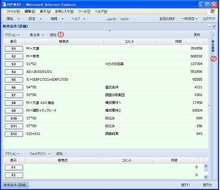The image size is (220, 190).
Task: Select formula IC=G06F17/21+G06F17/30
Action: click(47, 80)
